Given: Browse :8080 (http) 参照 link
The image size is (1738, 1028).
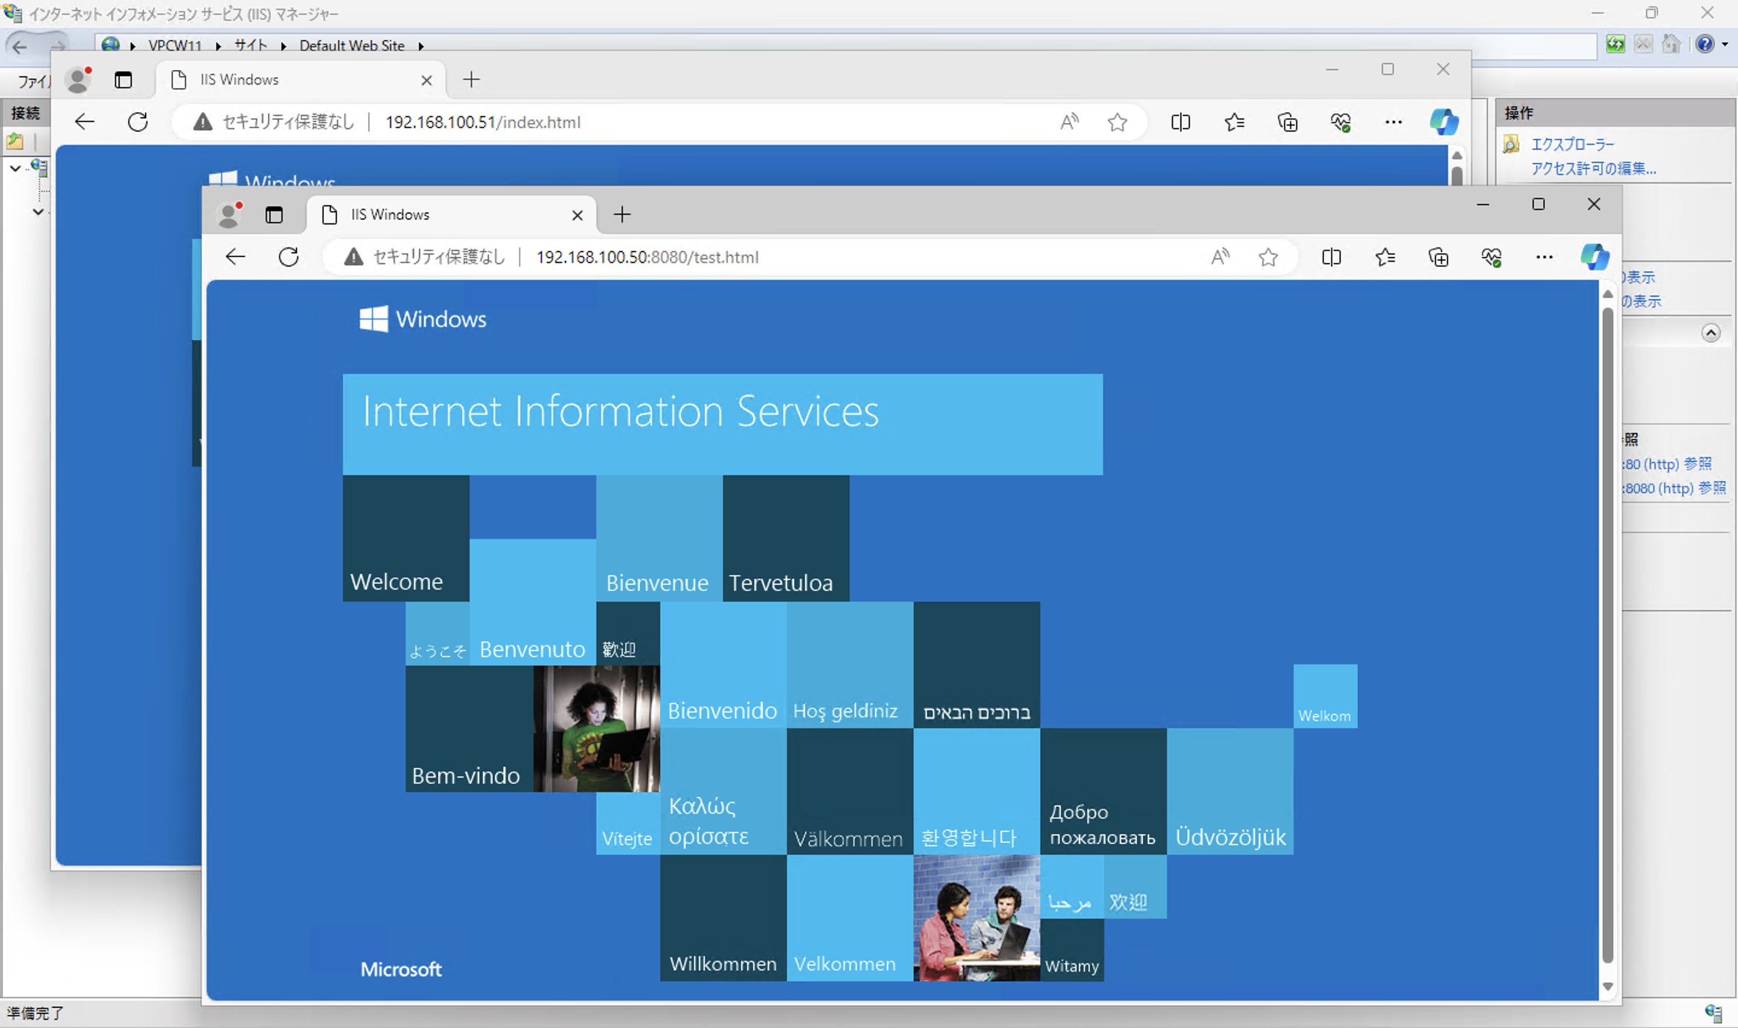Looking at the screenshot, I should (x=1674, y=488).
